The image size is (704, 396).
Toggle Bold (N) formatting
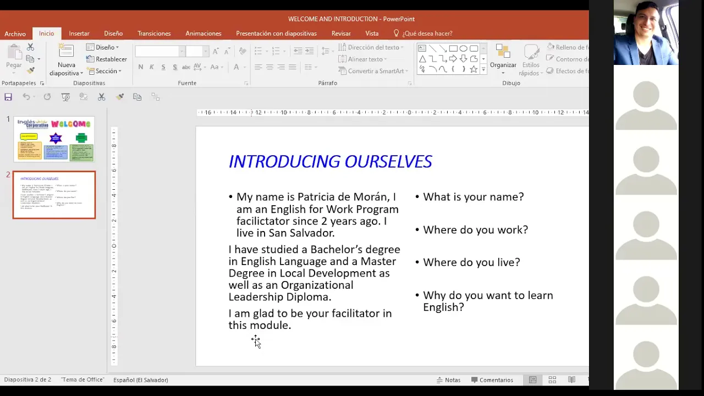pos(141,67)
